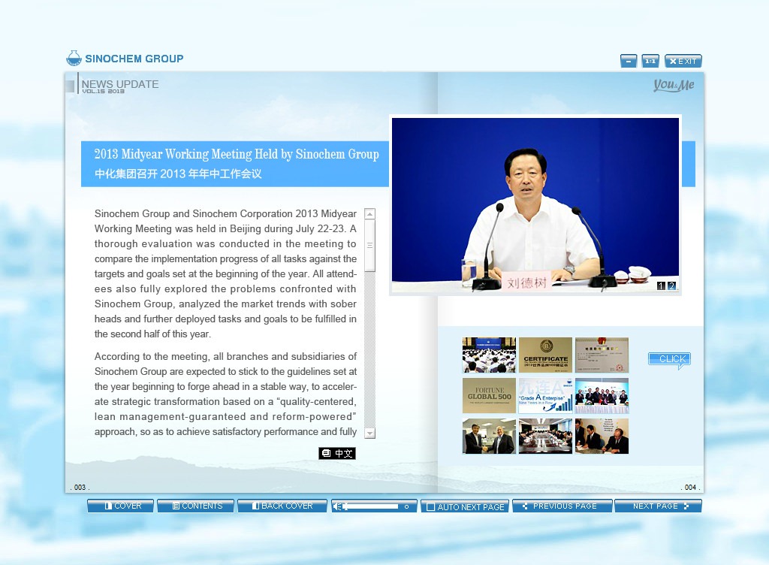The width and height of the screenshot is (769, 565).
Task: Click page number 003
Action: tap(80, 487)
